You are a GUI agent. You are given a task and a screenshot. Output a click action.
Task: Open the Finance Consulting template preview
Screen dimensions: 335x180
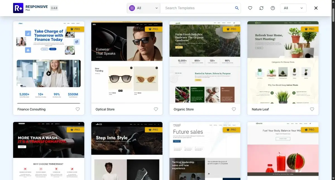[x=49, y=63]
